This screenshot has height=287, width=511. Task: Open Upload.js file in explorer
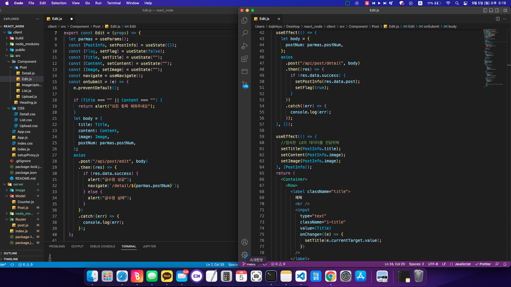click(29, 96)
